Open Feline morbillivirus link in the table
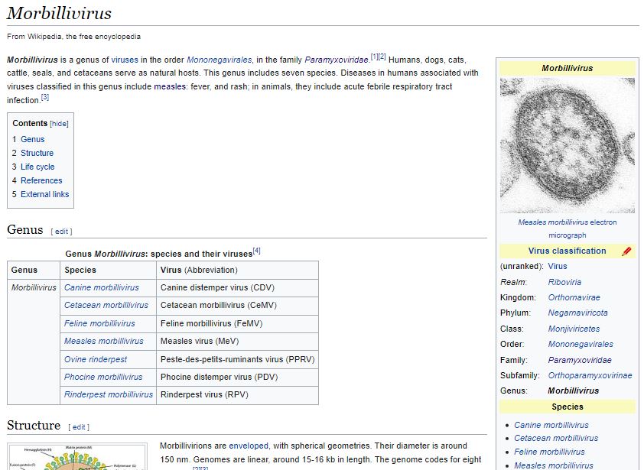644x470 pixels. click(x=99, y=323)
